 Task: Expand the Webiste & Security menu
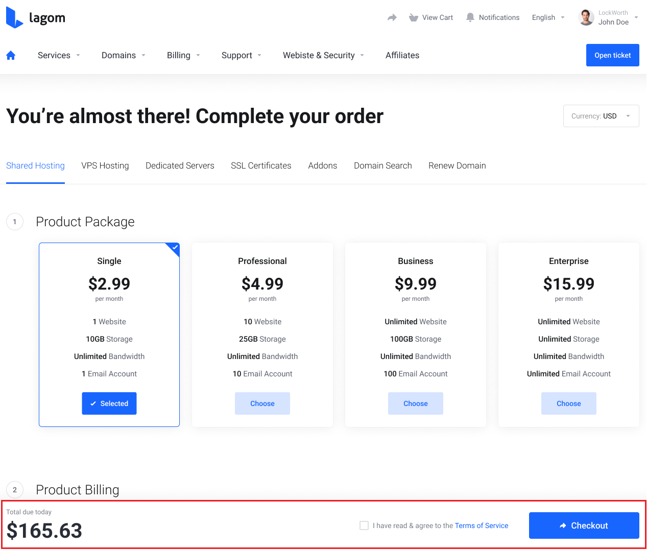(x=324, y=55)
